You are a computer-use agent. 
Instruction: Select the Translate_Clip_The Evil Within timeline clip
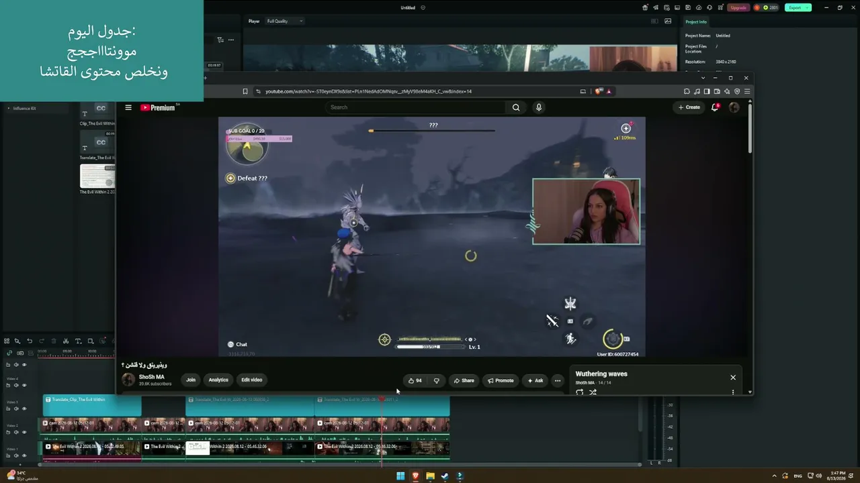(92, 406)
